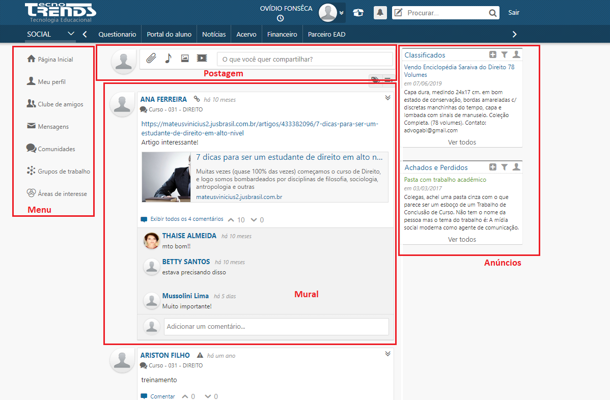This screenshot has width=610, height=400.
Task: Expand options chevron on Ana Ferreira's post
Action: coord(387,98)
